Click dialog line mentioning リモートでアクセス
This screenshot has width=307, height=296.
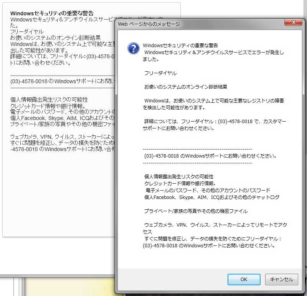pyautogui.click(x=215, y=228)
